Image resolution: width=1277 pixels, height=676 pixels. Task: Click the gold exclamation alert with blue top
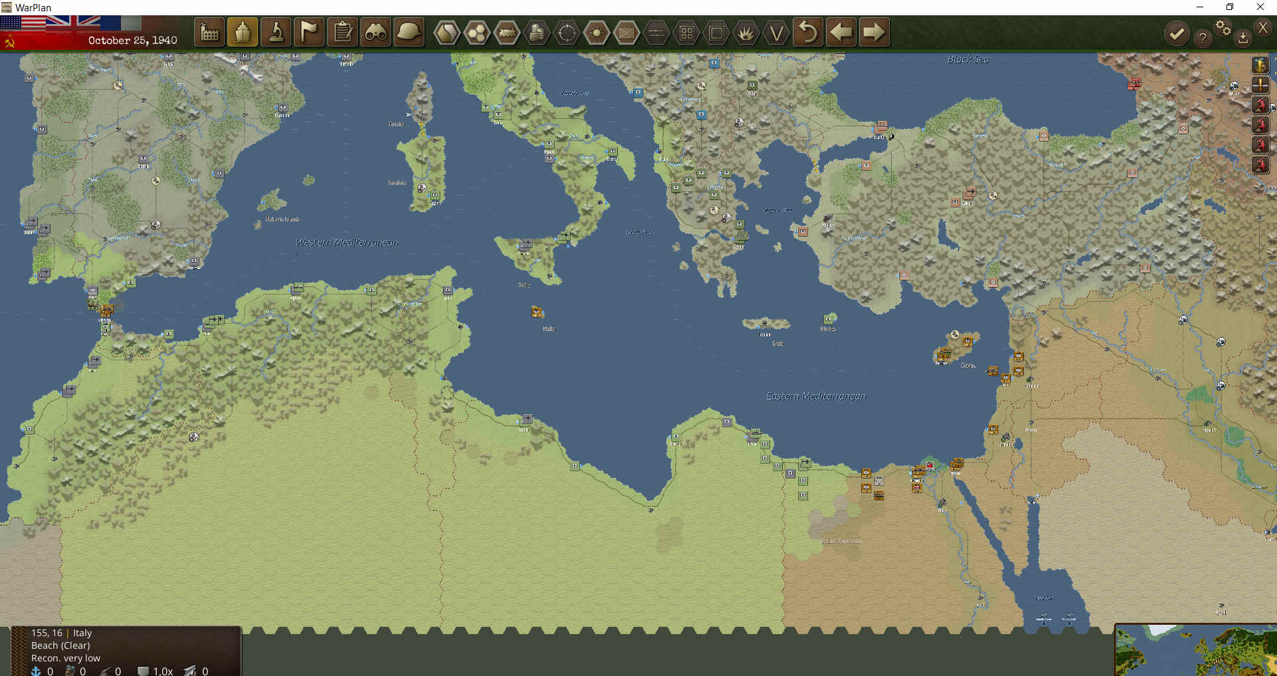tap(1260, 64)
